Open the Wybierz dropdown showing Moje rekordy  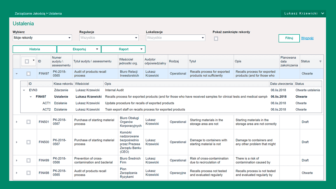[42, 38]
